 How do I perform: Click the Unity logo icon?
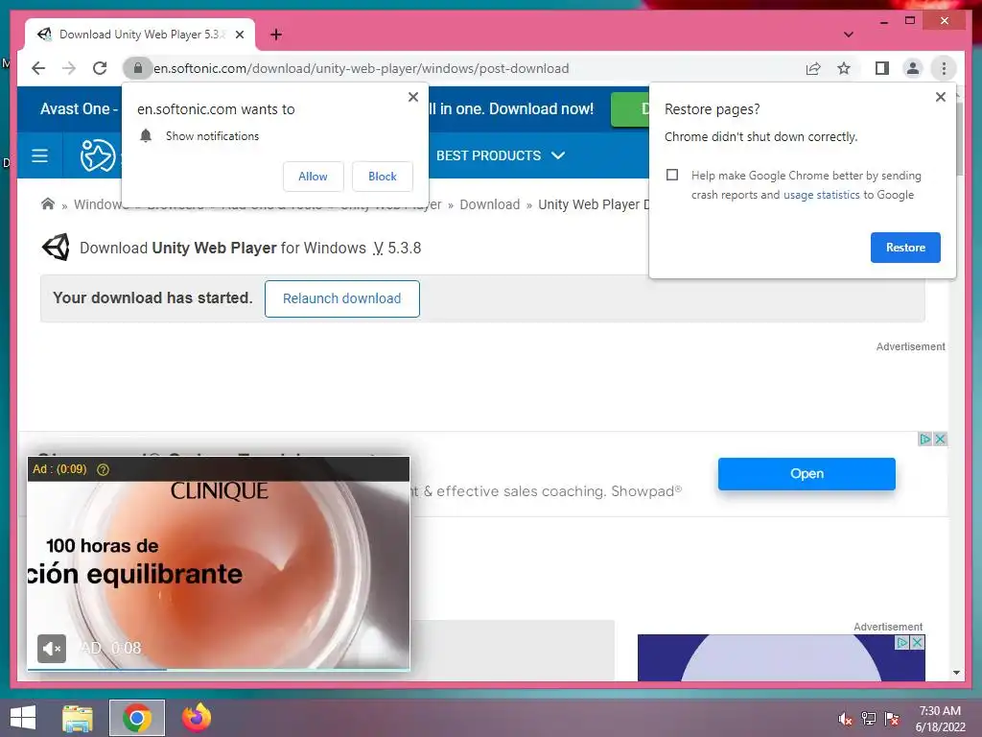point(56,248)
